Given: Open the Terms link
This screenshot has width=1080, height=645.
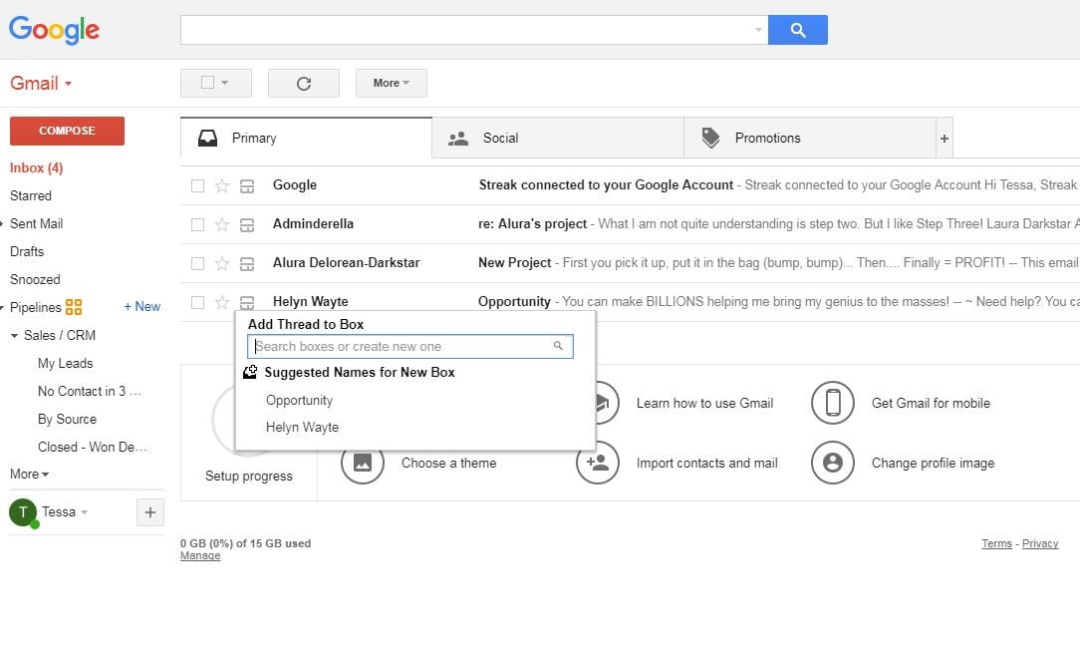Looking at the screenshot, I should point(996,543).
